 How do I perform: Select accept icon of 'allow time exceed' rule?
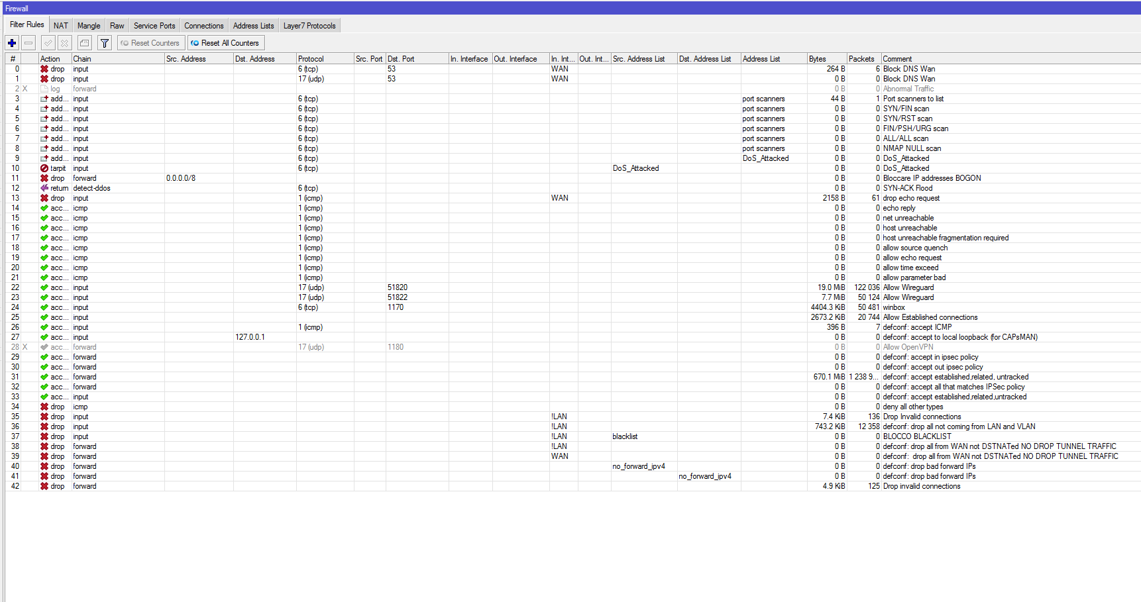44,268
